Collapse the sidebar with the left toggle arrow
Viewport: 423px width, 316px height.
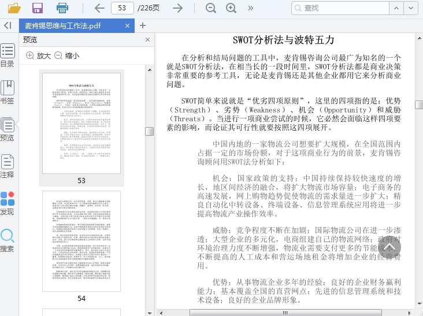(x=8, y=25)
